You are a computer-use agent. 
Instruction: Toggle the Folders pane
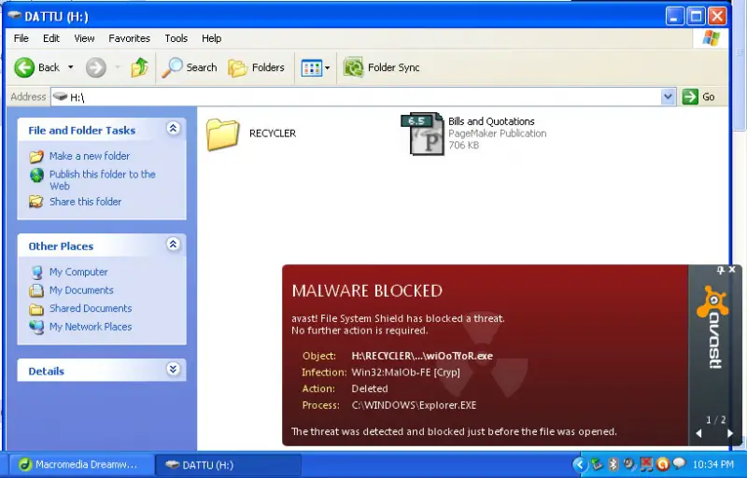pyautogui.click(x=256, y=67)
